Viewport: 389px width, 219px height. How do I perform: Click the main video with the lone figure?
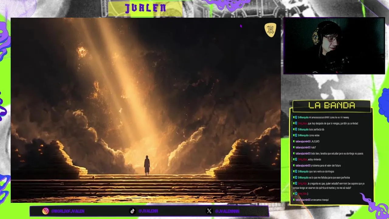click(x=146, y=110)
